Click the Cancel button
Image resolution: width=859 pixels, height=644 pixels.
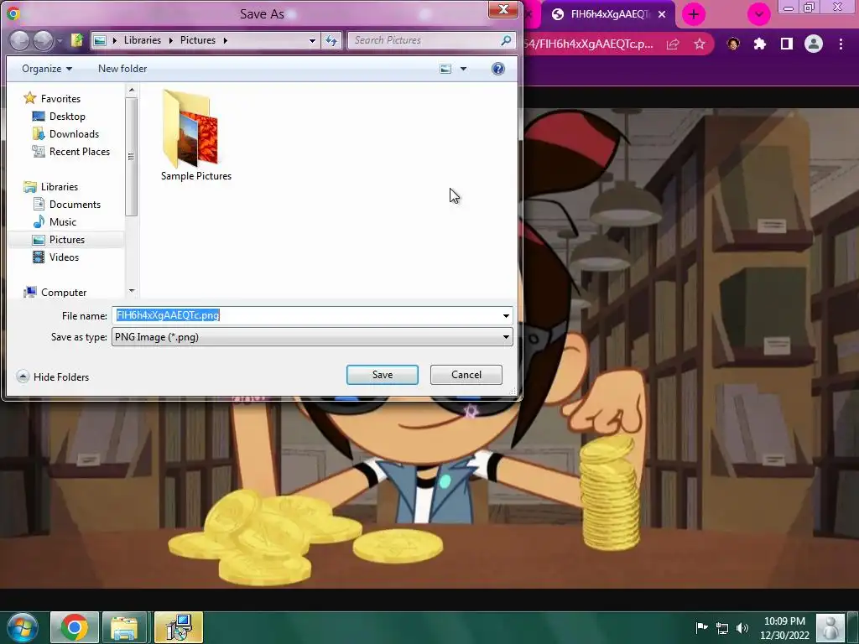click(x=466, y=375)
